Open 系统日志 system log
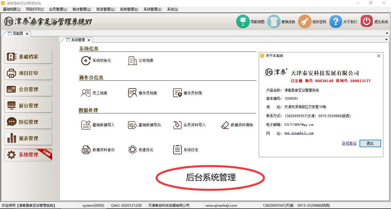 point(177,150)
